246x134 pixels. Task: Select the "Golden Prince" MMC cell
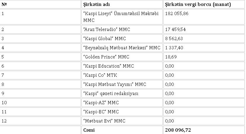[106, 57]
